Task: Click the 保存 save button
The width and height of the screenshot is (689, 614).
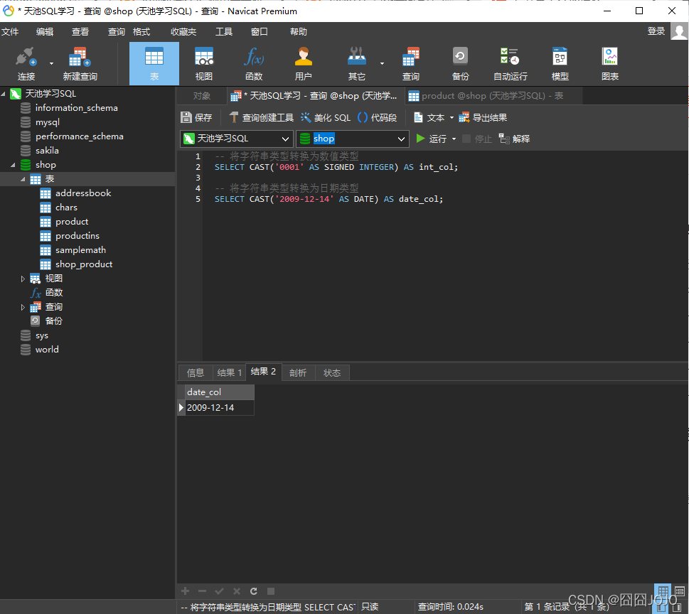Action: [x=196, y=118]
